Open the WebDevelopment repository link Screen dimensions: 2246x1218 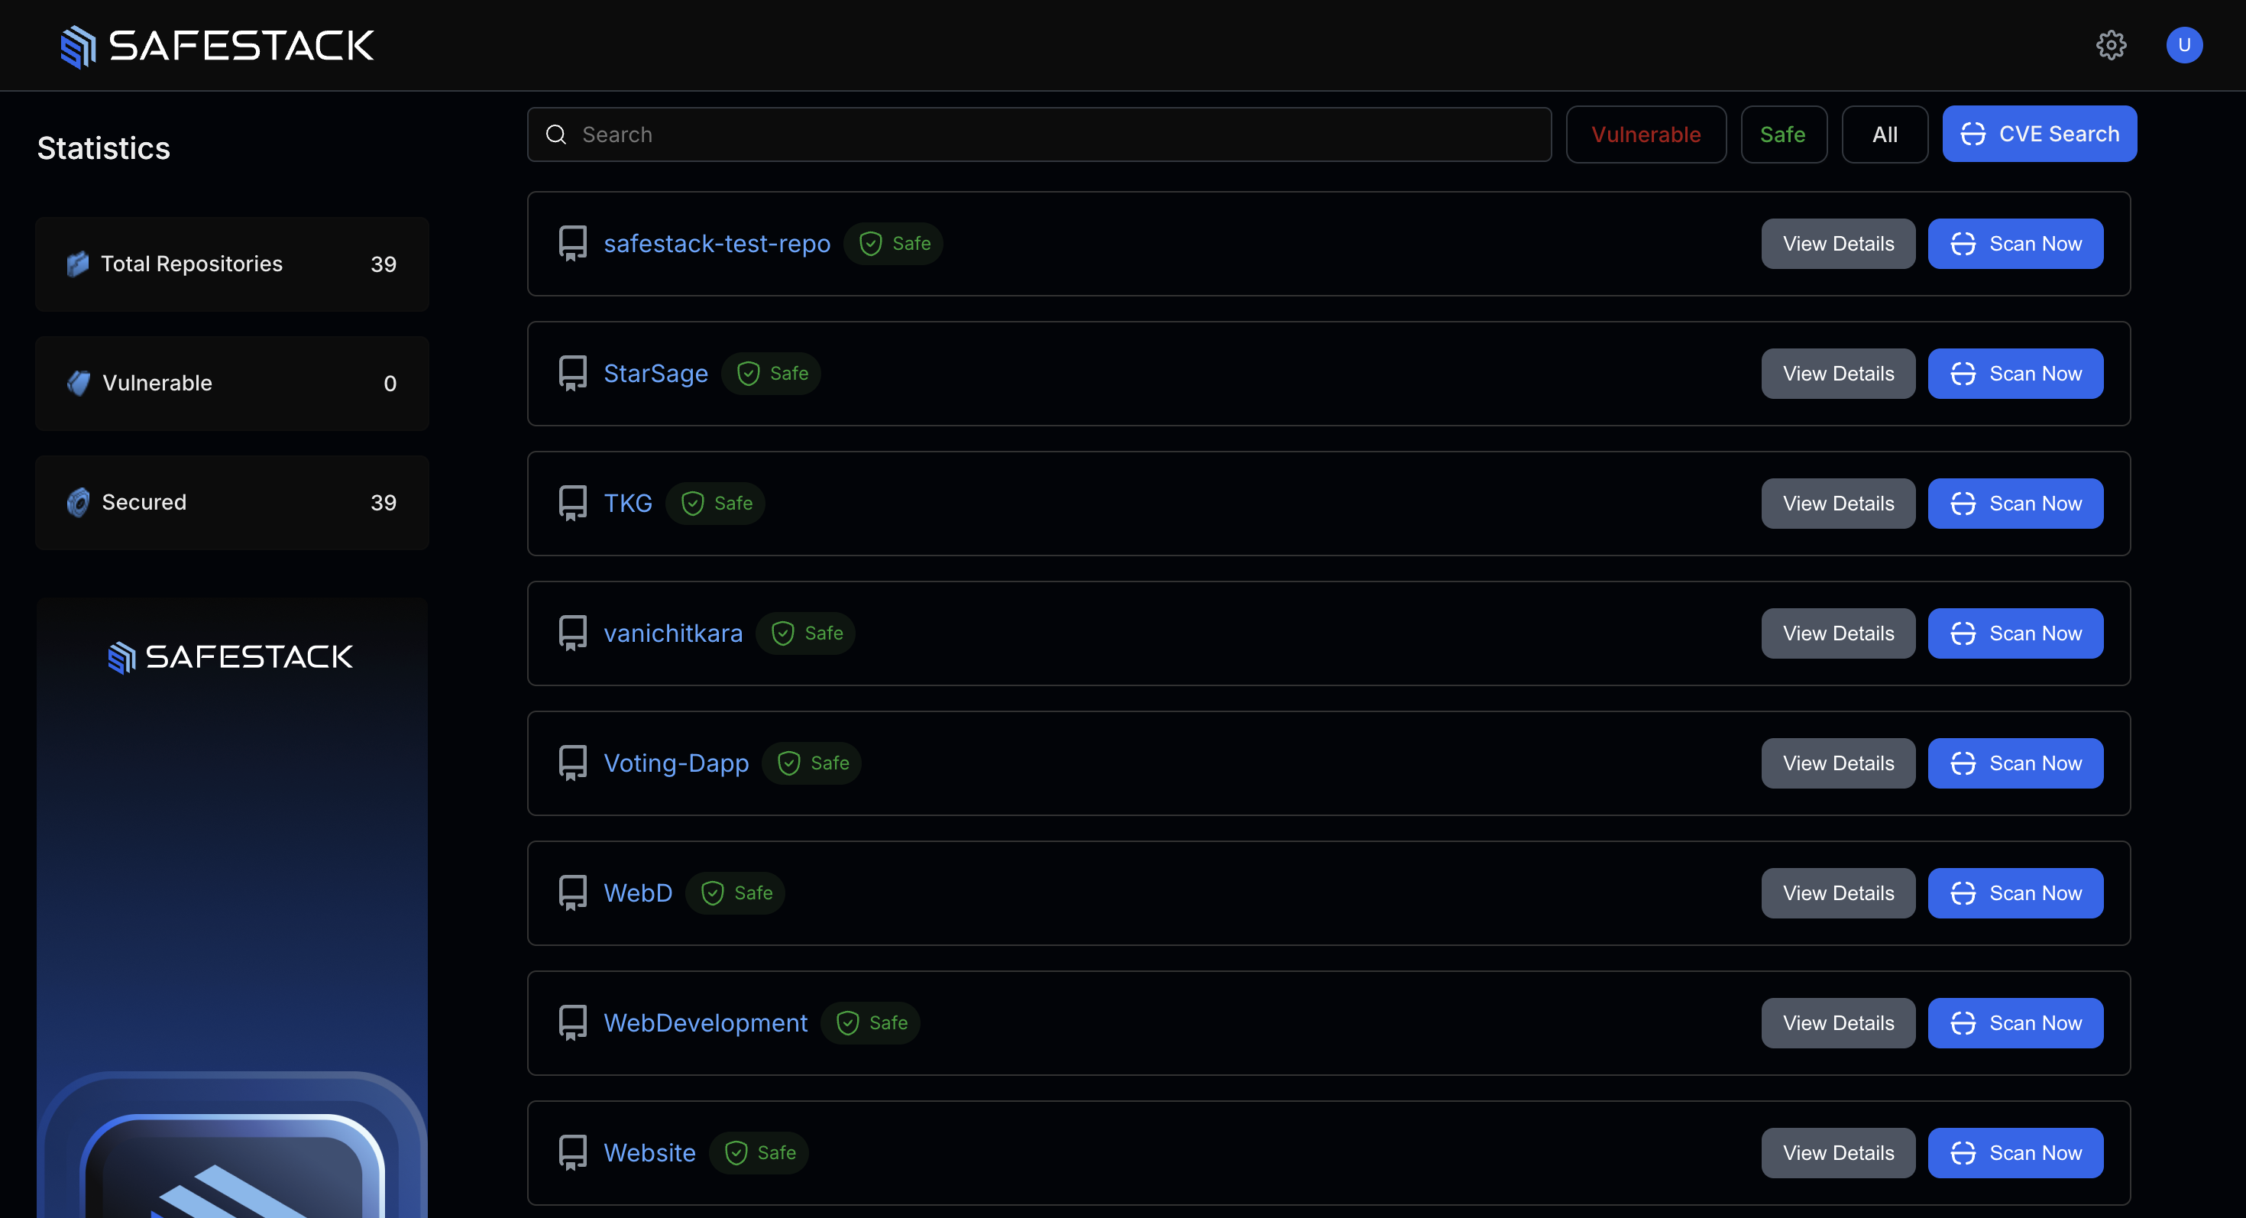(705, 1022)
